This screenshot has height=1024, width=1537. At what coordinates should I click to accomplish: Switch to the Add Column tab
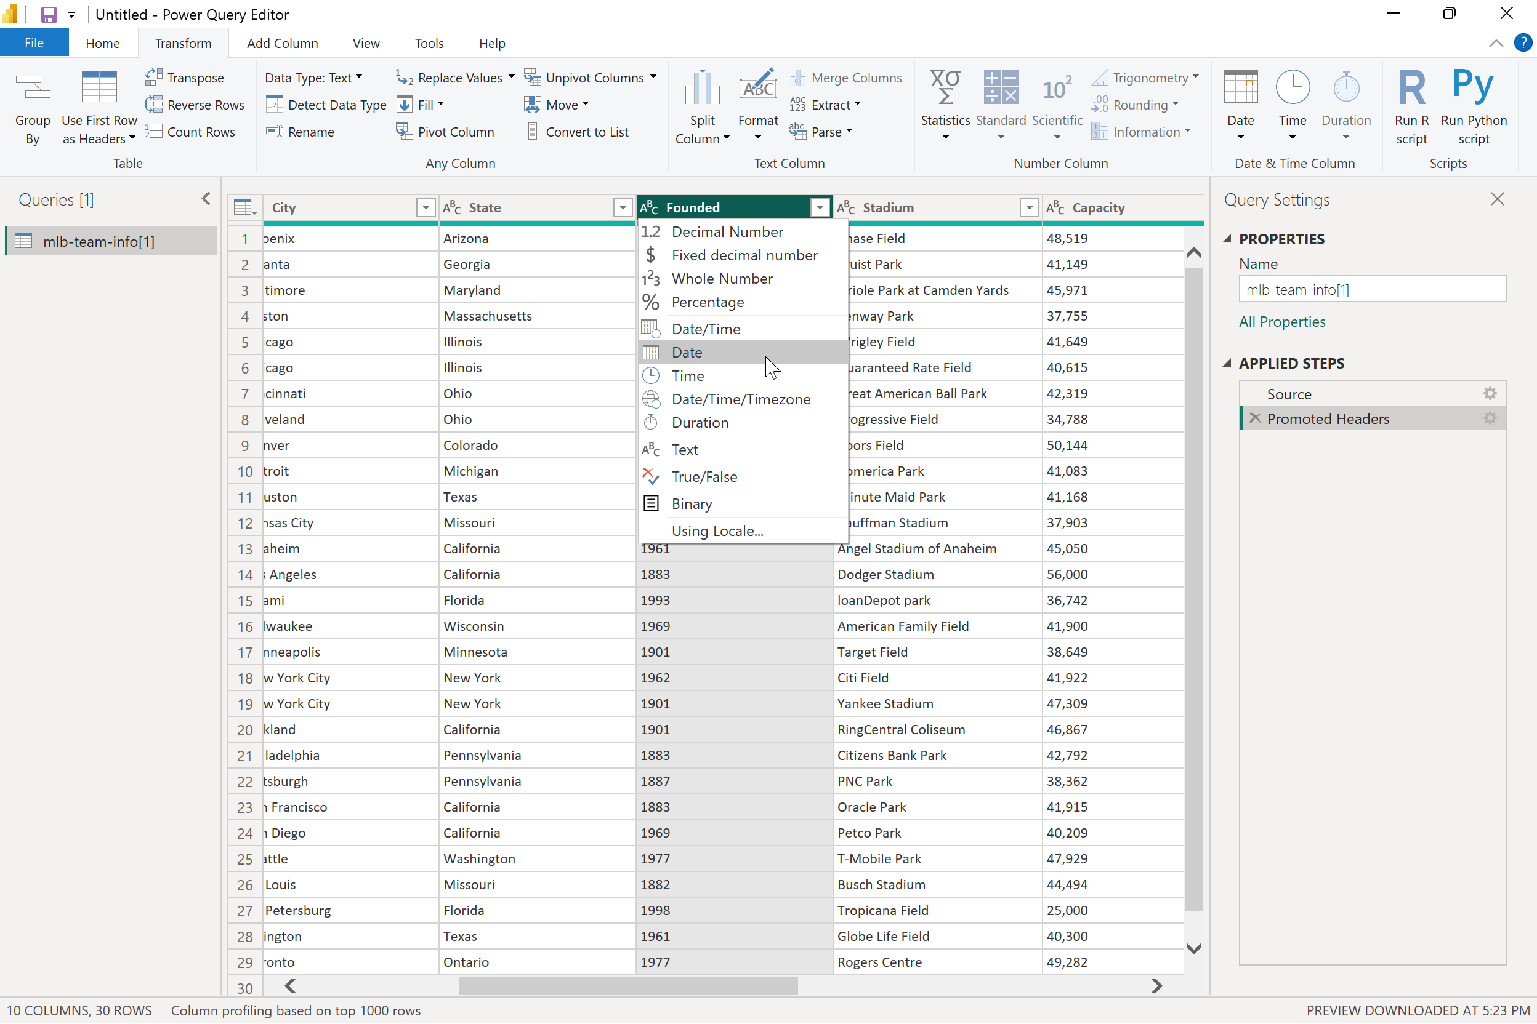[282, 43]
